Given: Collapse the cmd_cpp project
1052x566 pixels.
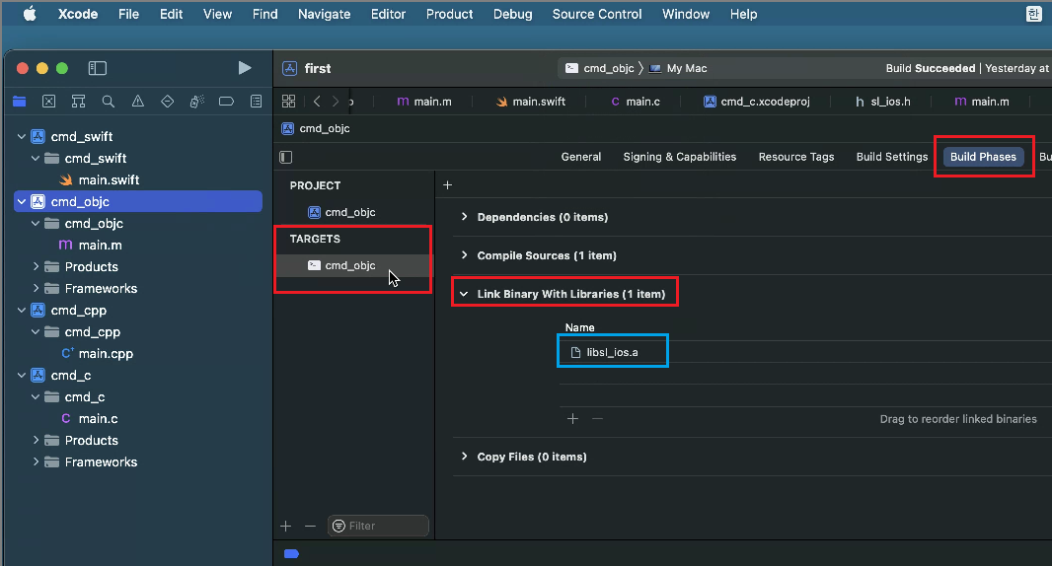Looking at the screenshot, I should point(22,310).
